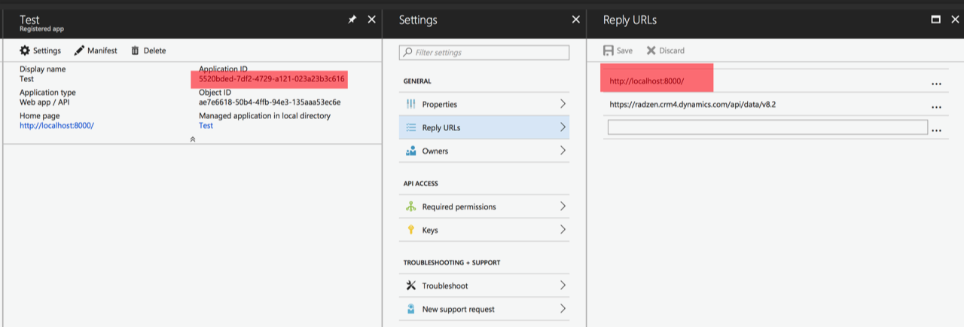The height and width of the screenshot is (327, 964).
Task: Open the Reply URLs settings item
Action: (484, 127)
